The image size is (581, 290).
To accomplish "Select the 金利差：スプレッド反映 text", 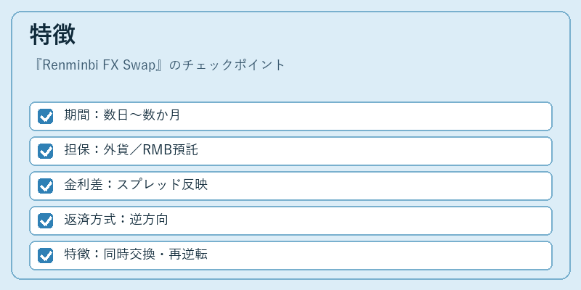I will point(136,185).
